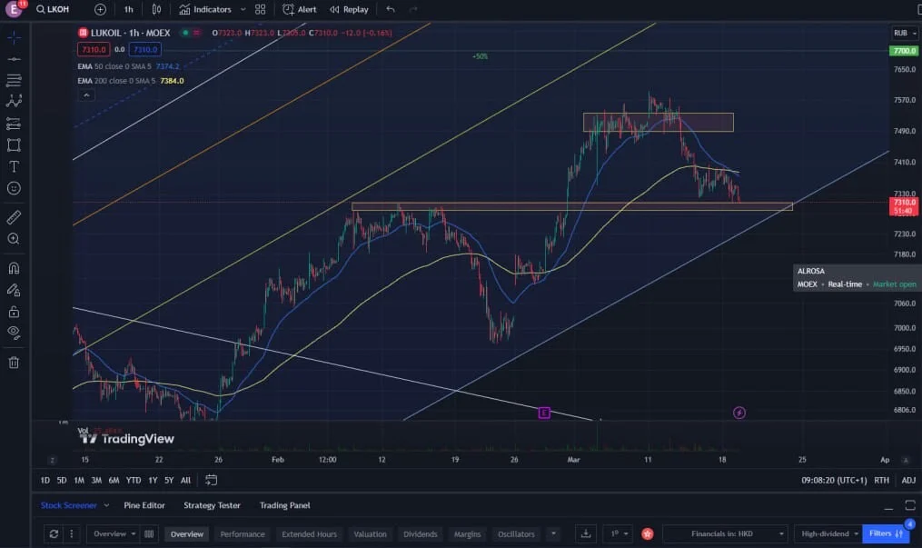Switch to the Trading Panel tab

[284, 505]
